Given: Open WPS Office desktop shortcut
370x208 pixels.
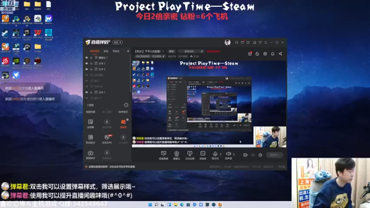Looking at the screenshot, I should 37,34.
